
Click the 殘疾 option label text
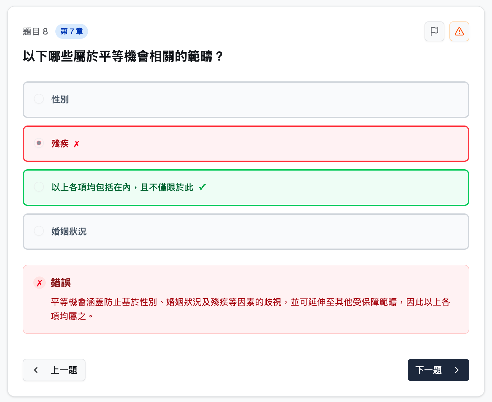click(x=60, y=144)
